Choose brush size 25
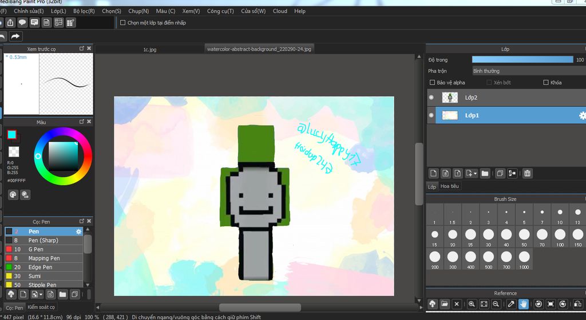Image resolution: width=586 pixels, height=320 pixels. 470,237
